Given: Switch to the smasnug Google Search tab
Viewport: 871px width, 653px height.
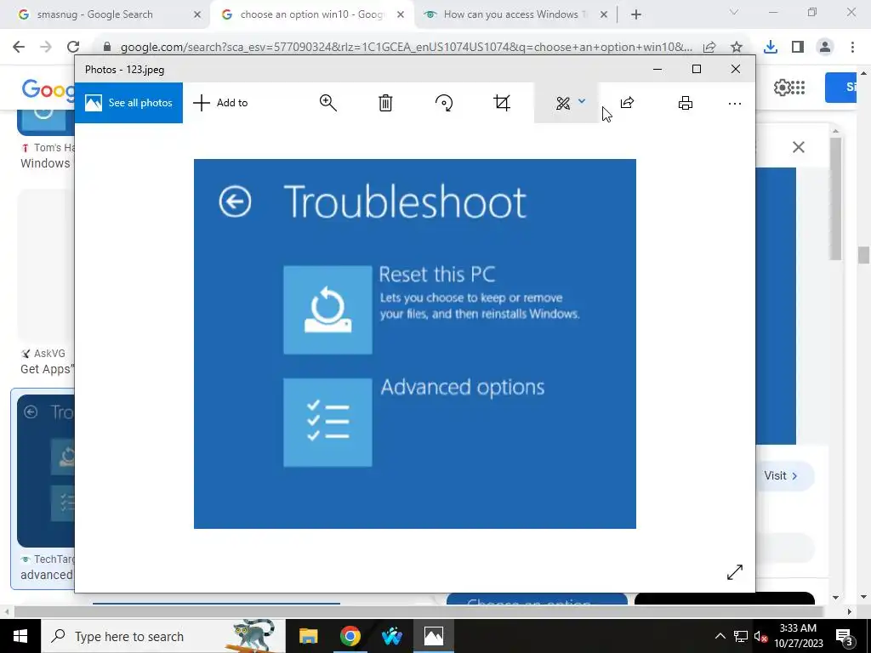Looking at the screenshot, I should tap(105, 14).
